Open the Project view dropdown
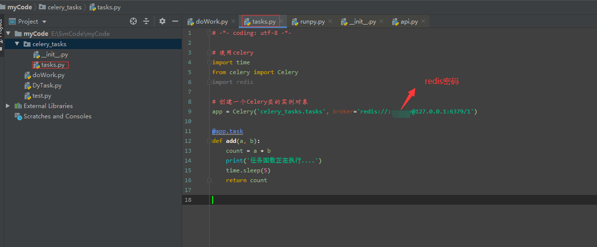This screenshot has height=247, width=597. (x=44, y=22)
